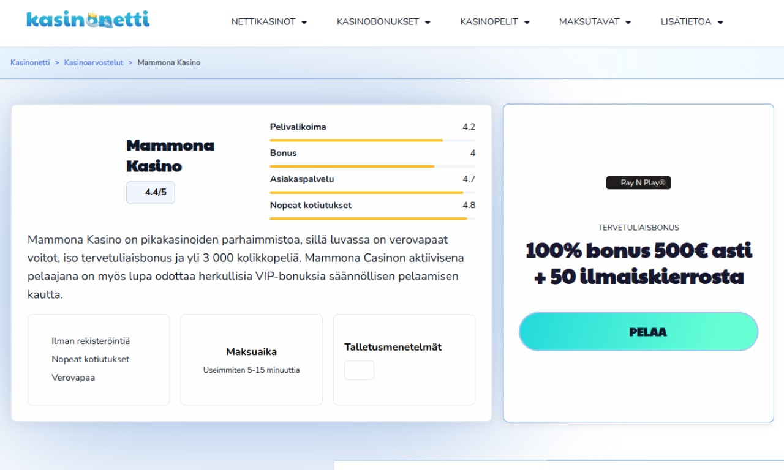Click the Nopeat kotiutukset rating bar
This screenshot has width=784, height=470.
point(372,218)
